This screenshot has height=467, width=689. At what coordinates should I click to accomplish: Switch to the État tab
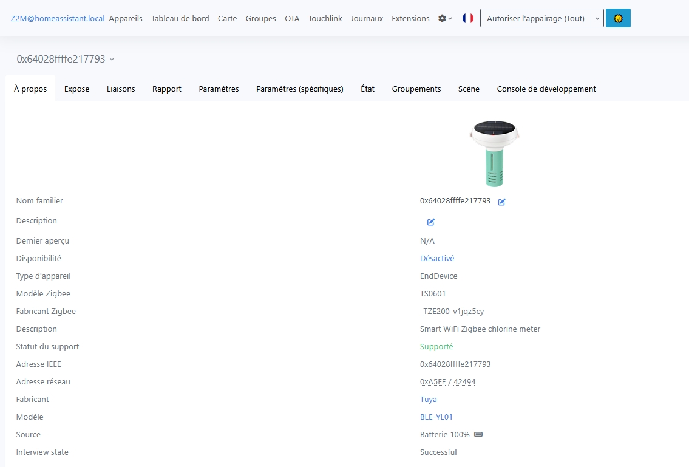[x=367, y=89]
